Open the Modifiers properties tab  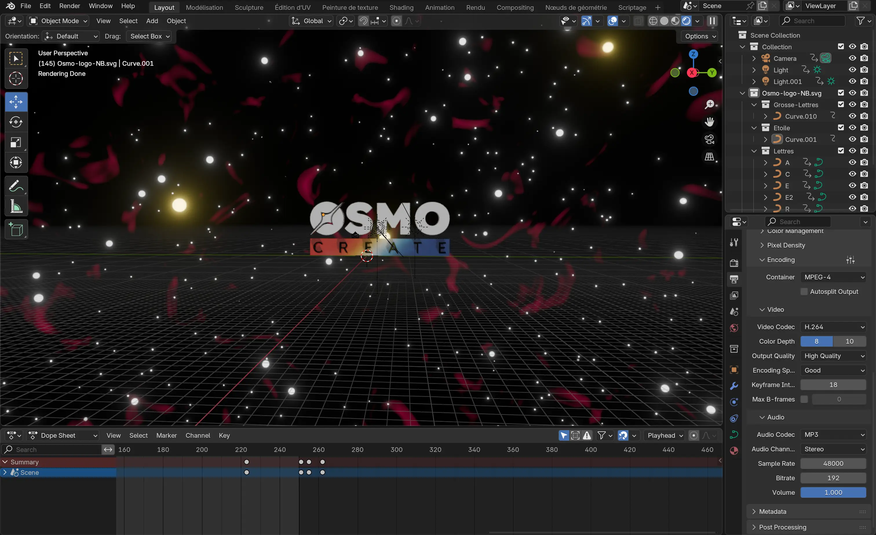[x=734, y=386]
